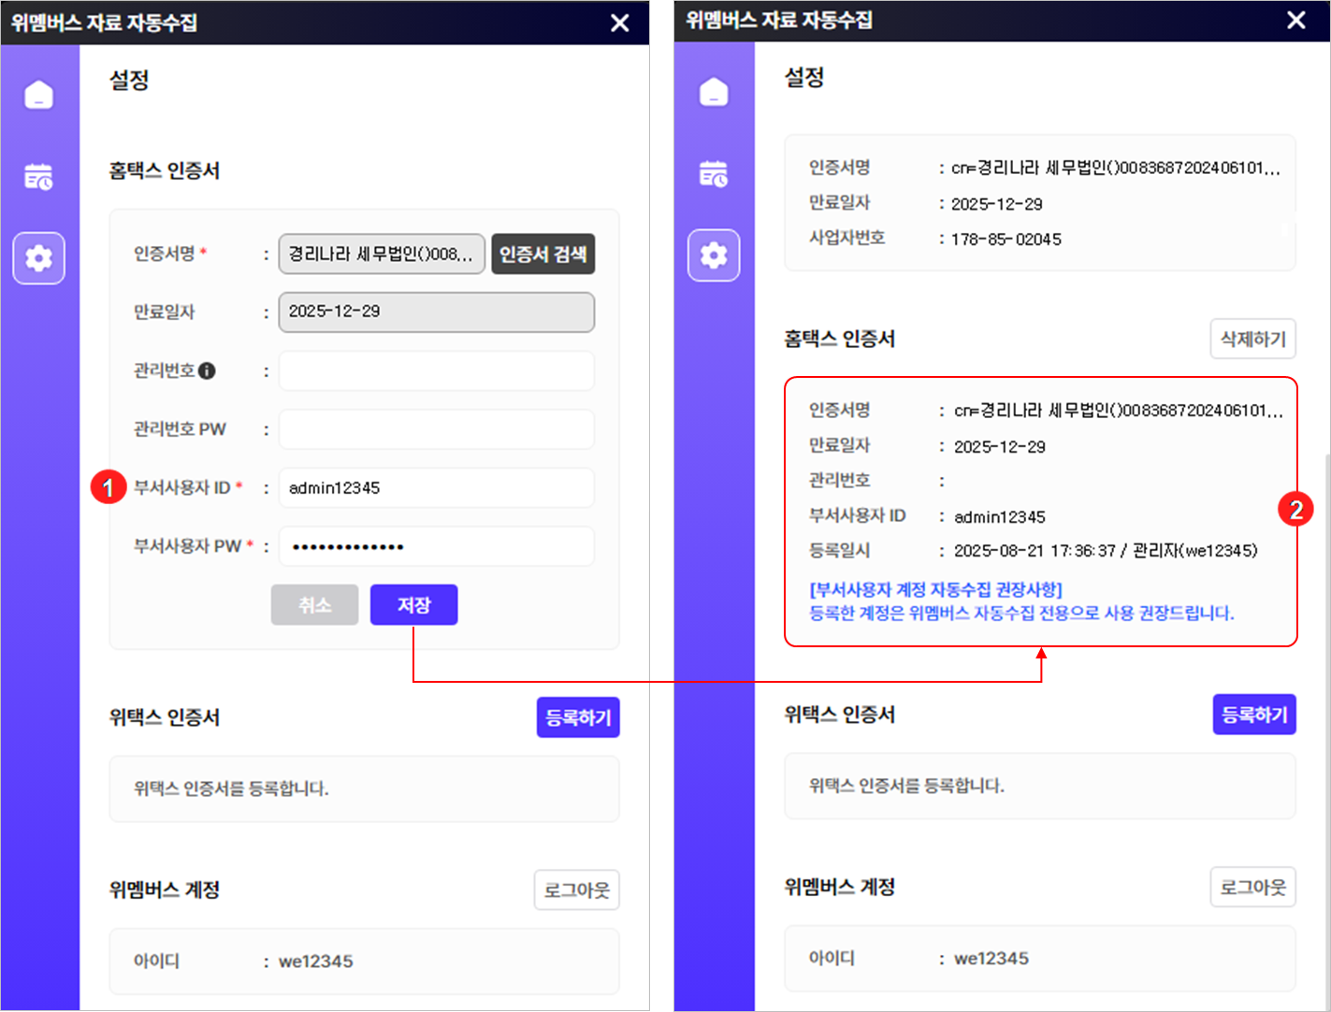The height and width of the screenshot is (1012, 1331).
Task: Click the [부서사용자 계정 자동수집 권장사항] notice heading
Action: [x=935, y=589]
